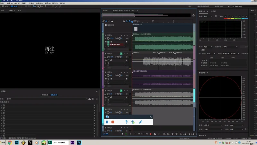Click the sends icon in editor toolbar
The width and height of the screenshot is (257, 145).
pyautogui.click(x=109, y=21)
